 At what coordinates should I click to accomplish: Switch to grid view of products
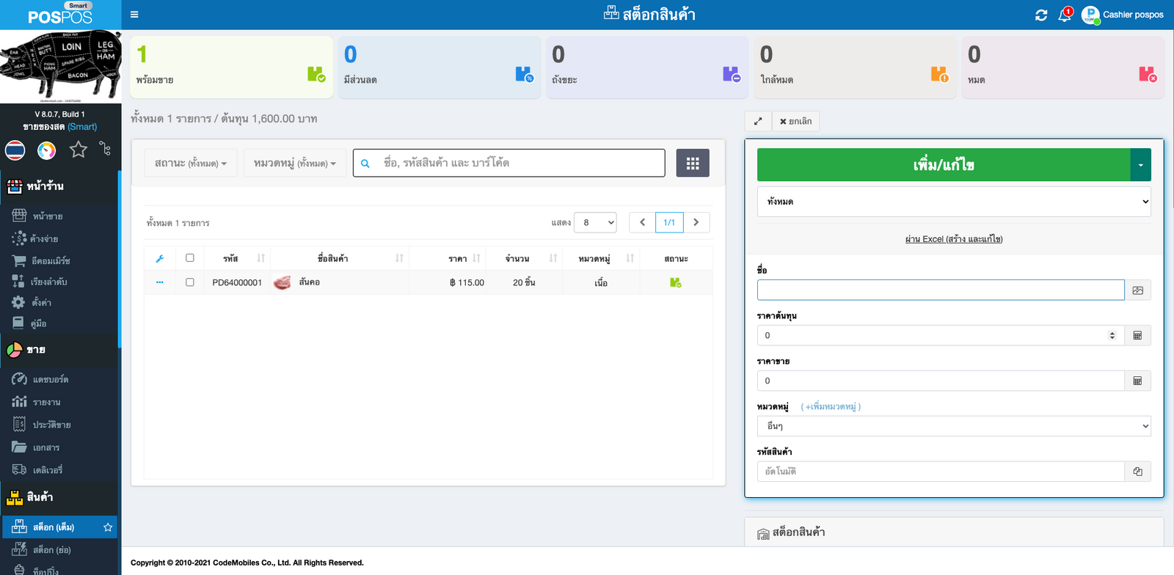click(x=692, y=163)
